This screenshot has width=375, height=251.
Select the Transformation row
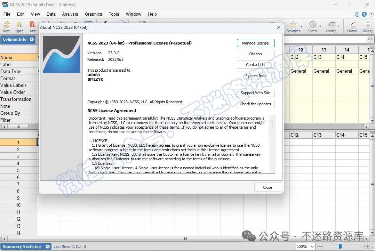[x=19, y=99]
